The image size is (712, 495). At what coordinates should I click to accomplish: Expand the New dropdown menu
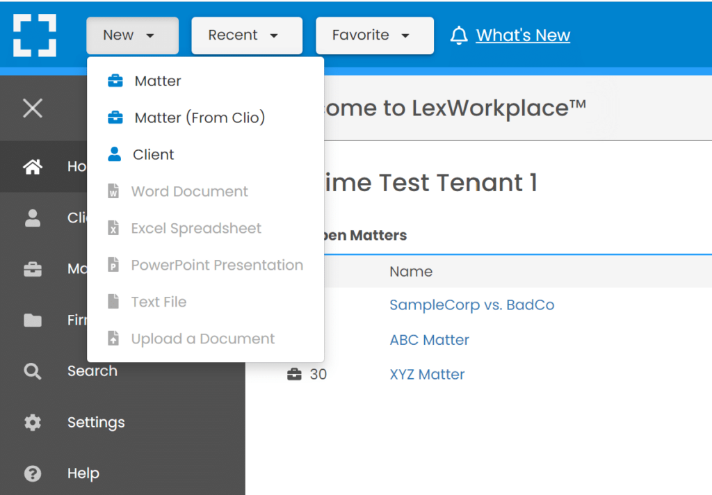point(132,35)
